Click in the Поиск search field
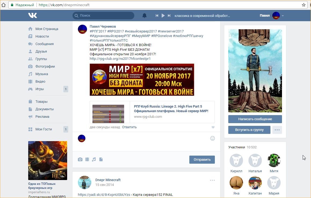The image size is (311, 198). tap(103, 16)
